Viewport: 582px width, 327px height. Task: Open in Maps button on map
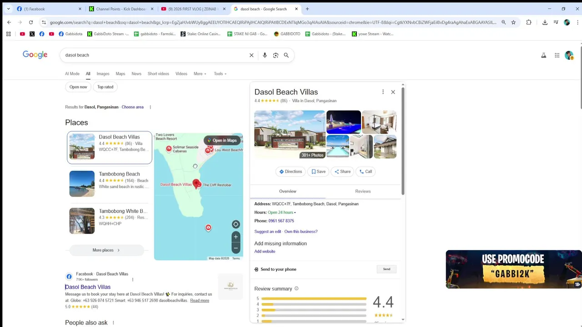click(222, 140)
